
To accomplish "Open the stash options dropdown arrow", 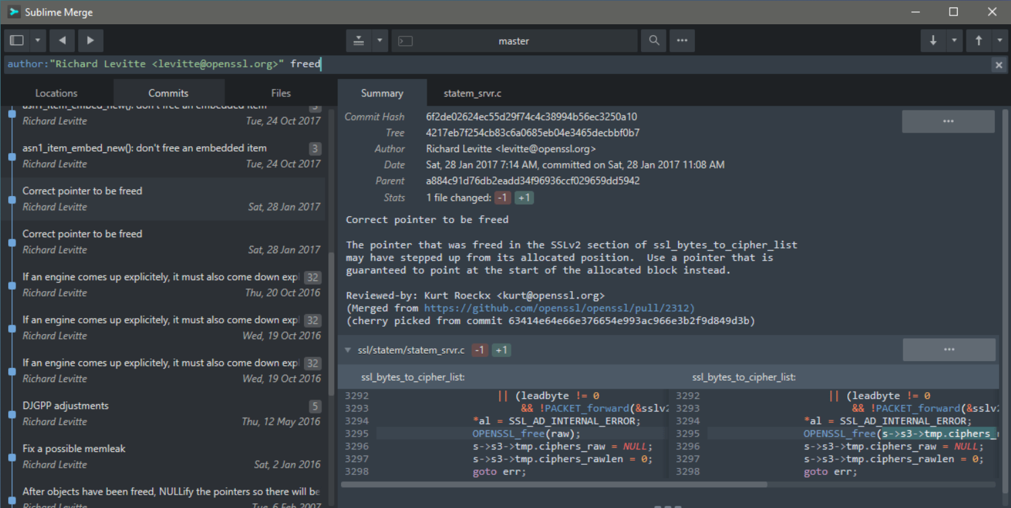I will click(x=379, y=41).
